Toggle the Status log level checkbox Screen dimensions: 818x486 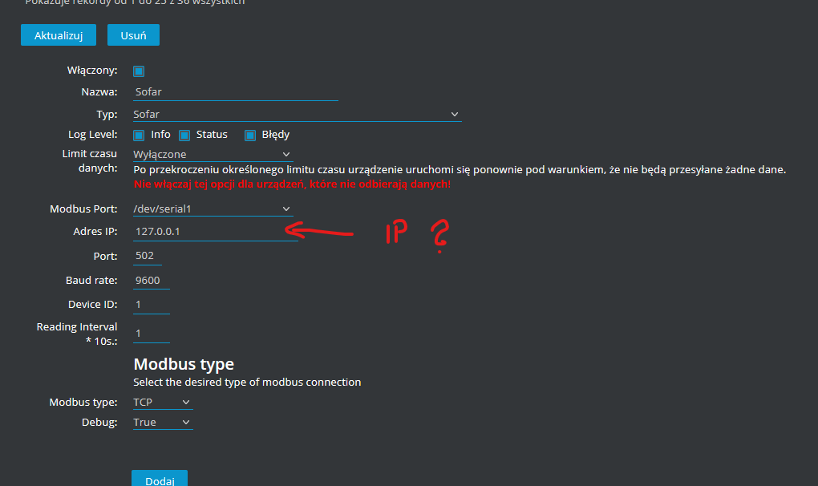pyautogui.click(x=184, y=136)
